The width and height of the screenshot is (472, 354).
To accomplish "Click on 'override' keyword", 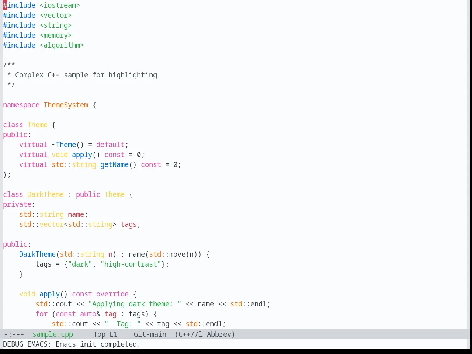I will tap(112, 294).
